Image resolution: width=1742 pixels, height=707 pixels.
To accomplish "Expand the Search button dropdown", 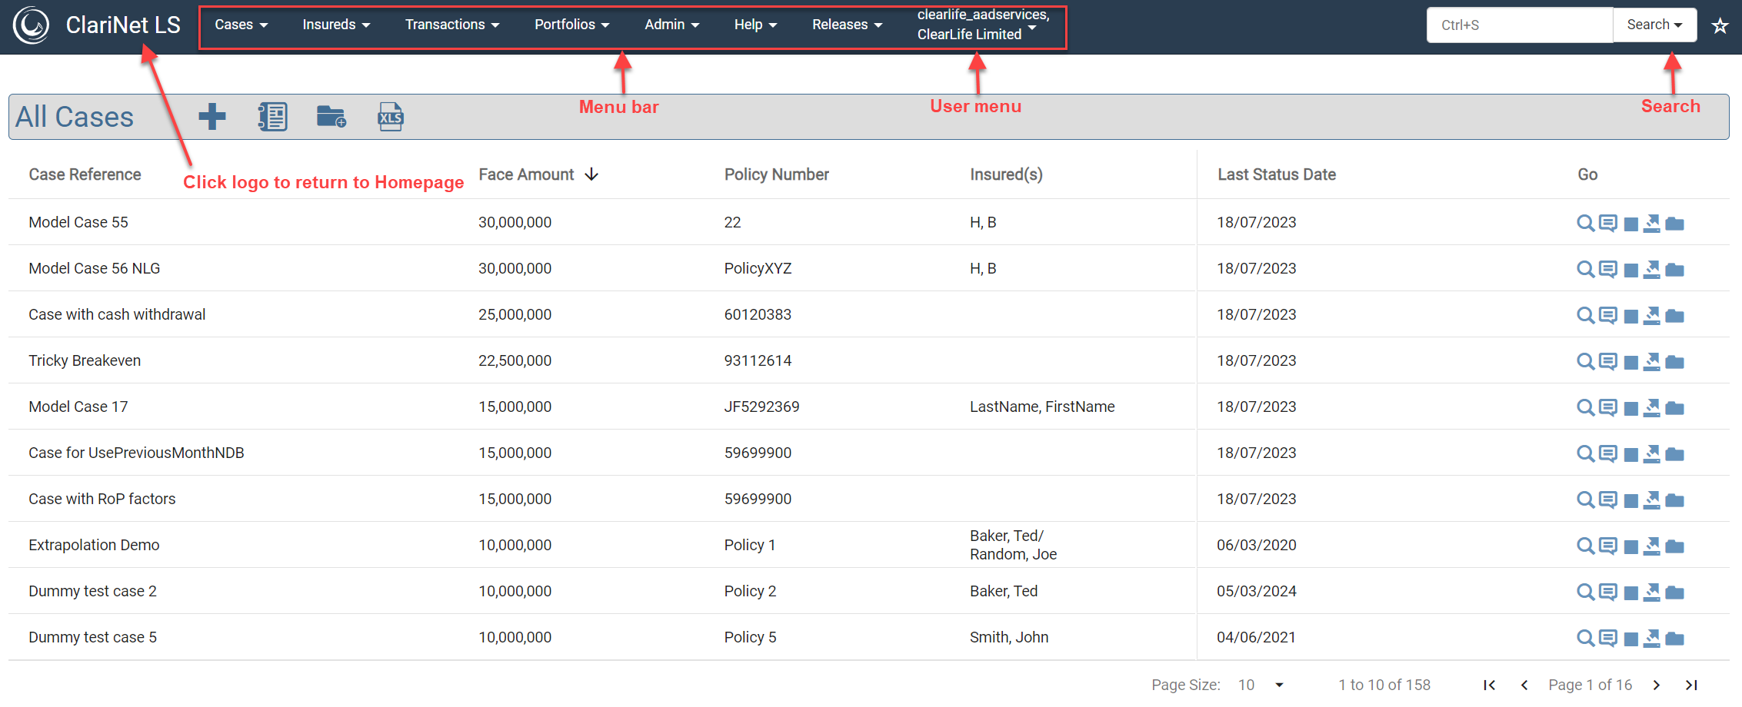I will pos(1654,25).
